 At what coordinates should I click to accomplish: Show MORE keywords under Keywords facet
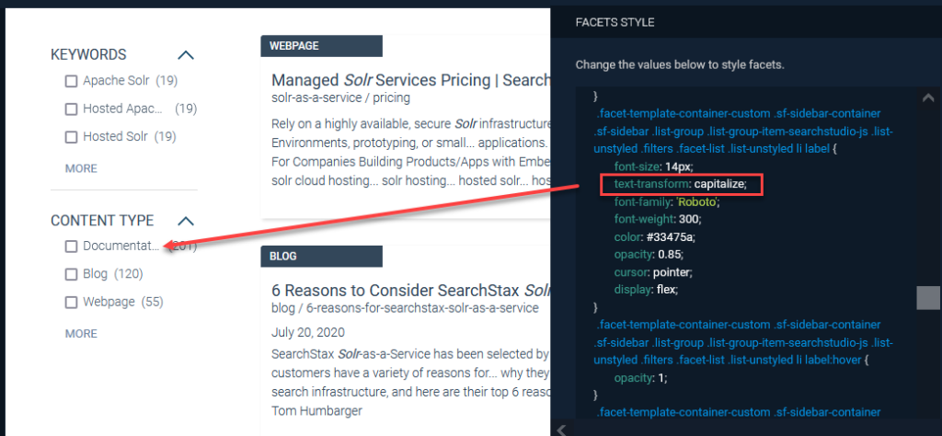click(x=81, y=168)
